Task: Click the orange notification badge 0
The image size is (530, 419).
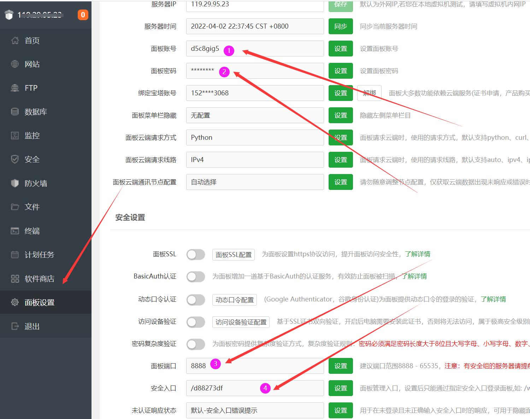Action: [x=83, y=15]
